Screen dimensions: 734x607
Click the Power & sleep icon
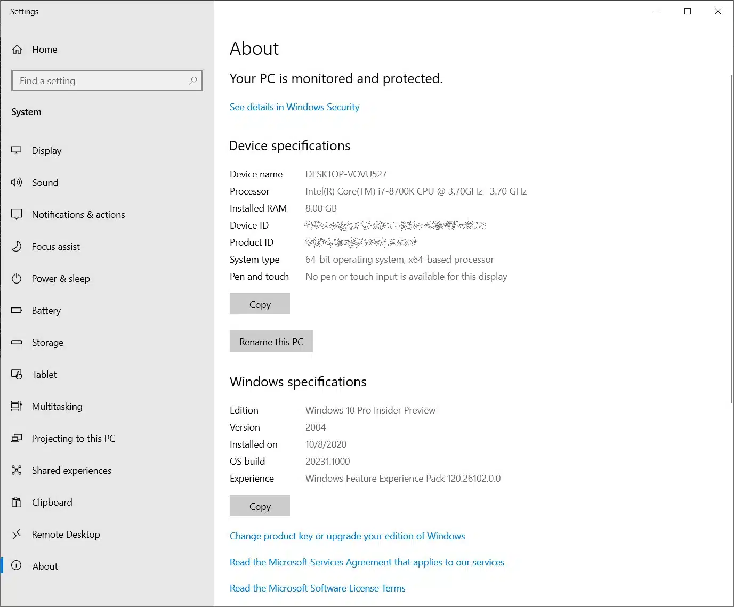(x=17, y=278)
